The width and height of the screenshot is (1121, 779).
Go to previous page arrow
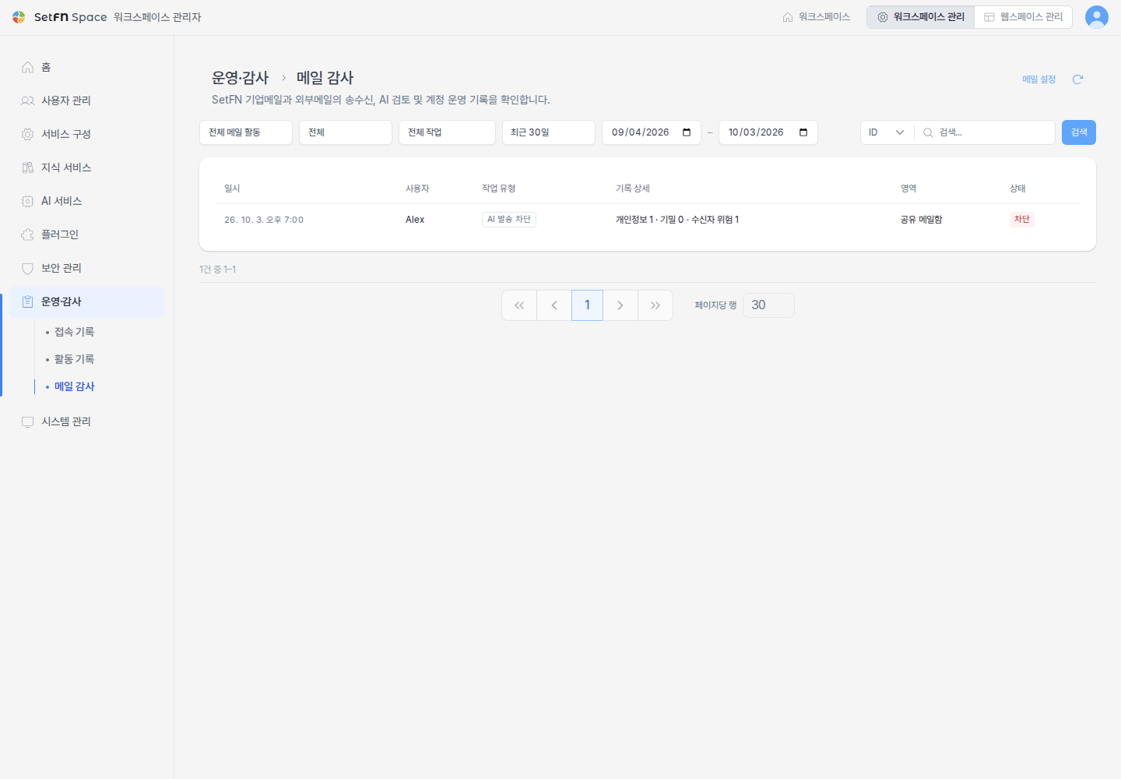pos(554,305)
